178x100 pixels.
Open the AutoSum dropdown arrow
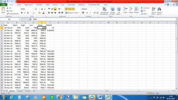point(150,8)
